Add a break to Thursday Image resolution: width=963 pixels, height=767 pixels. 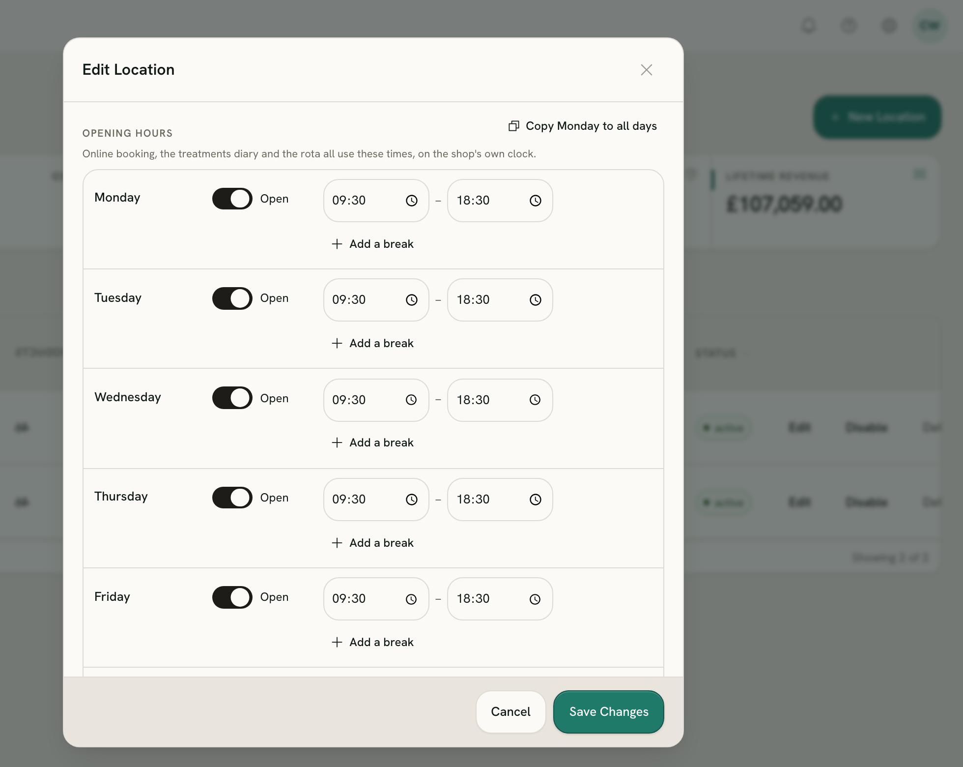point(373,543)
